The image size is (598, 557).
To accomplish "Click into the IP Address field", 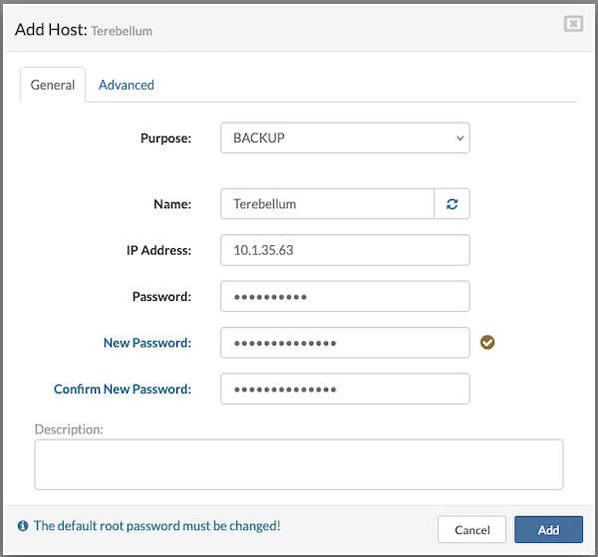I will click(345, 250).
